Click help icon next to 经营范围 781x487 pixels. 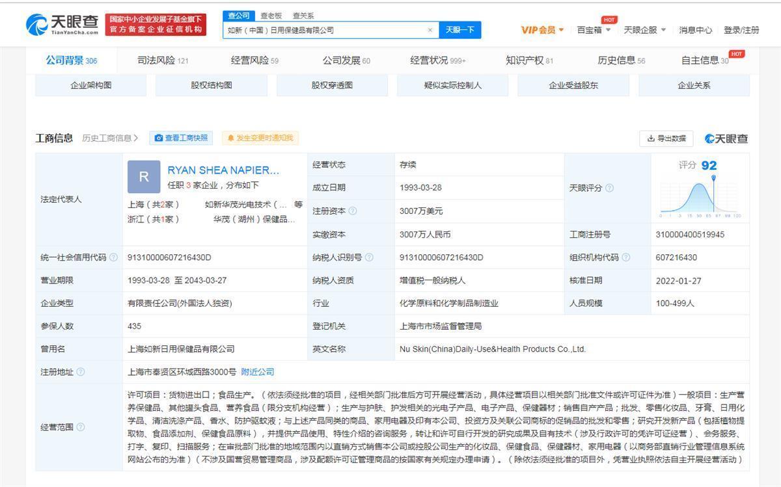[x=81, y=427]
